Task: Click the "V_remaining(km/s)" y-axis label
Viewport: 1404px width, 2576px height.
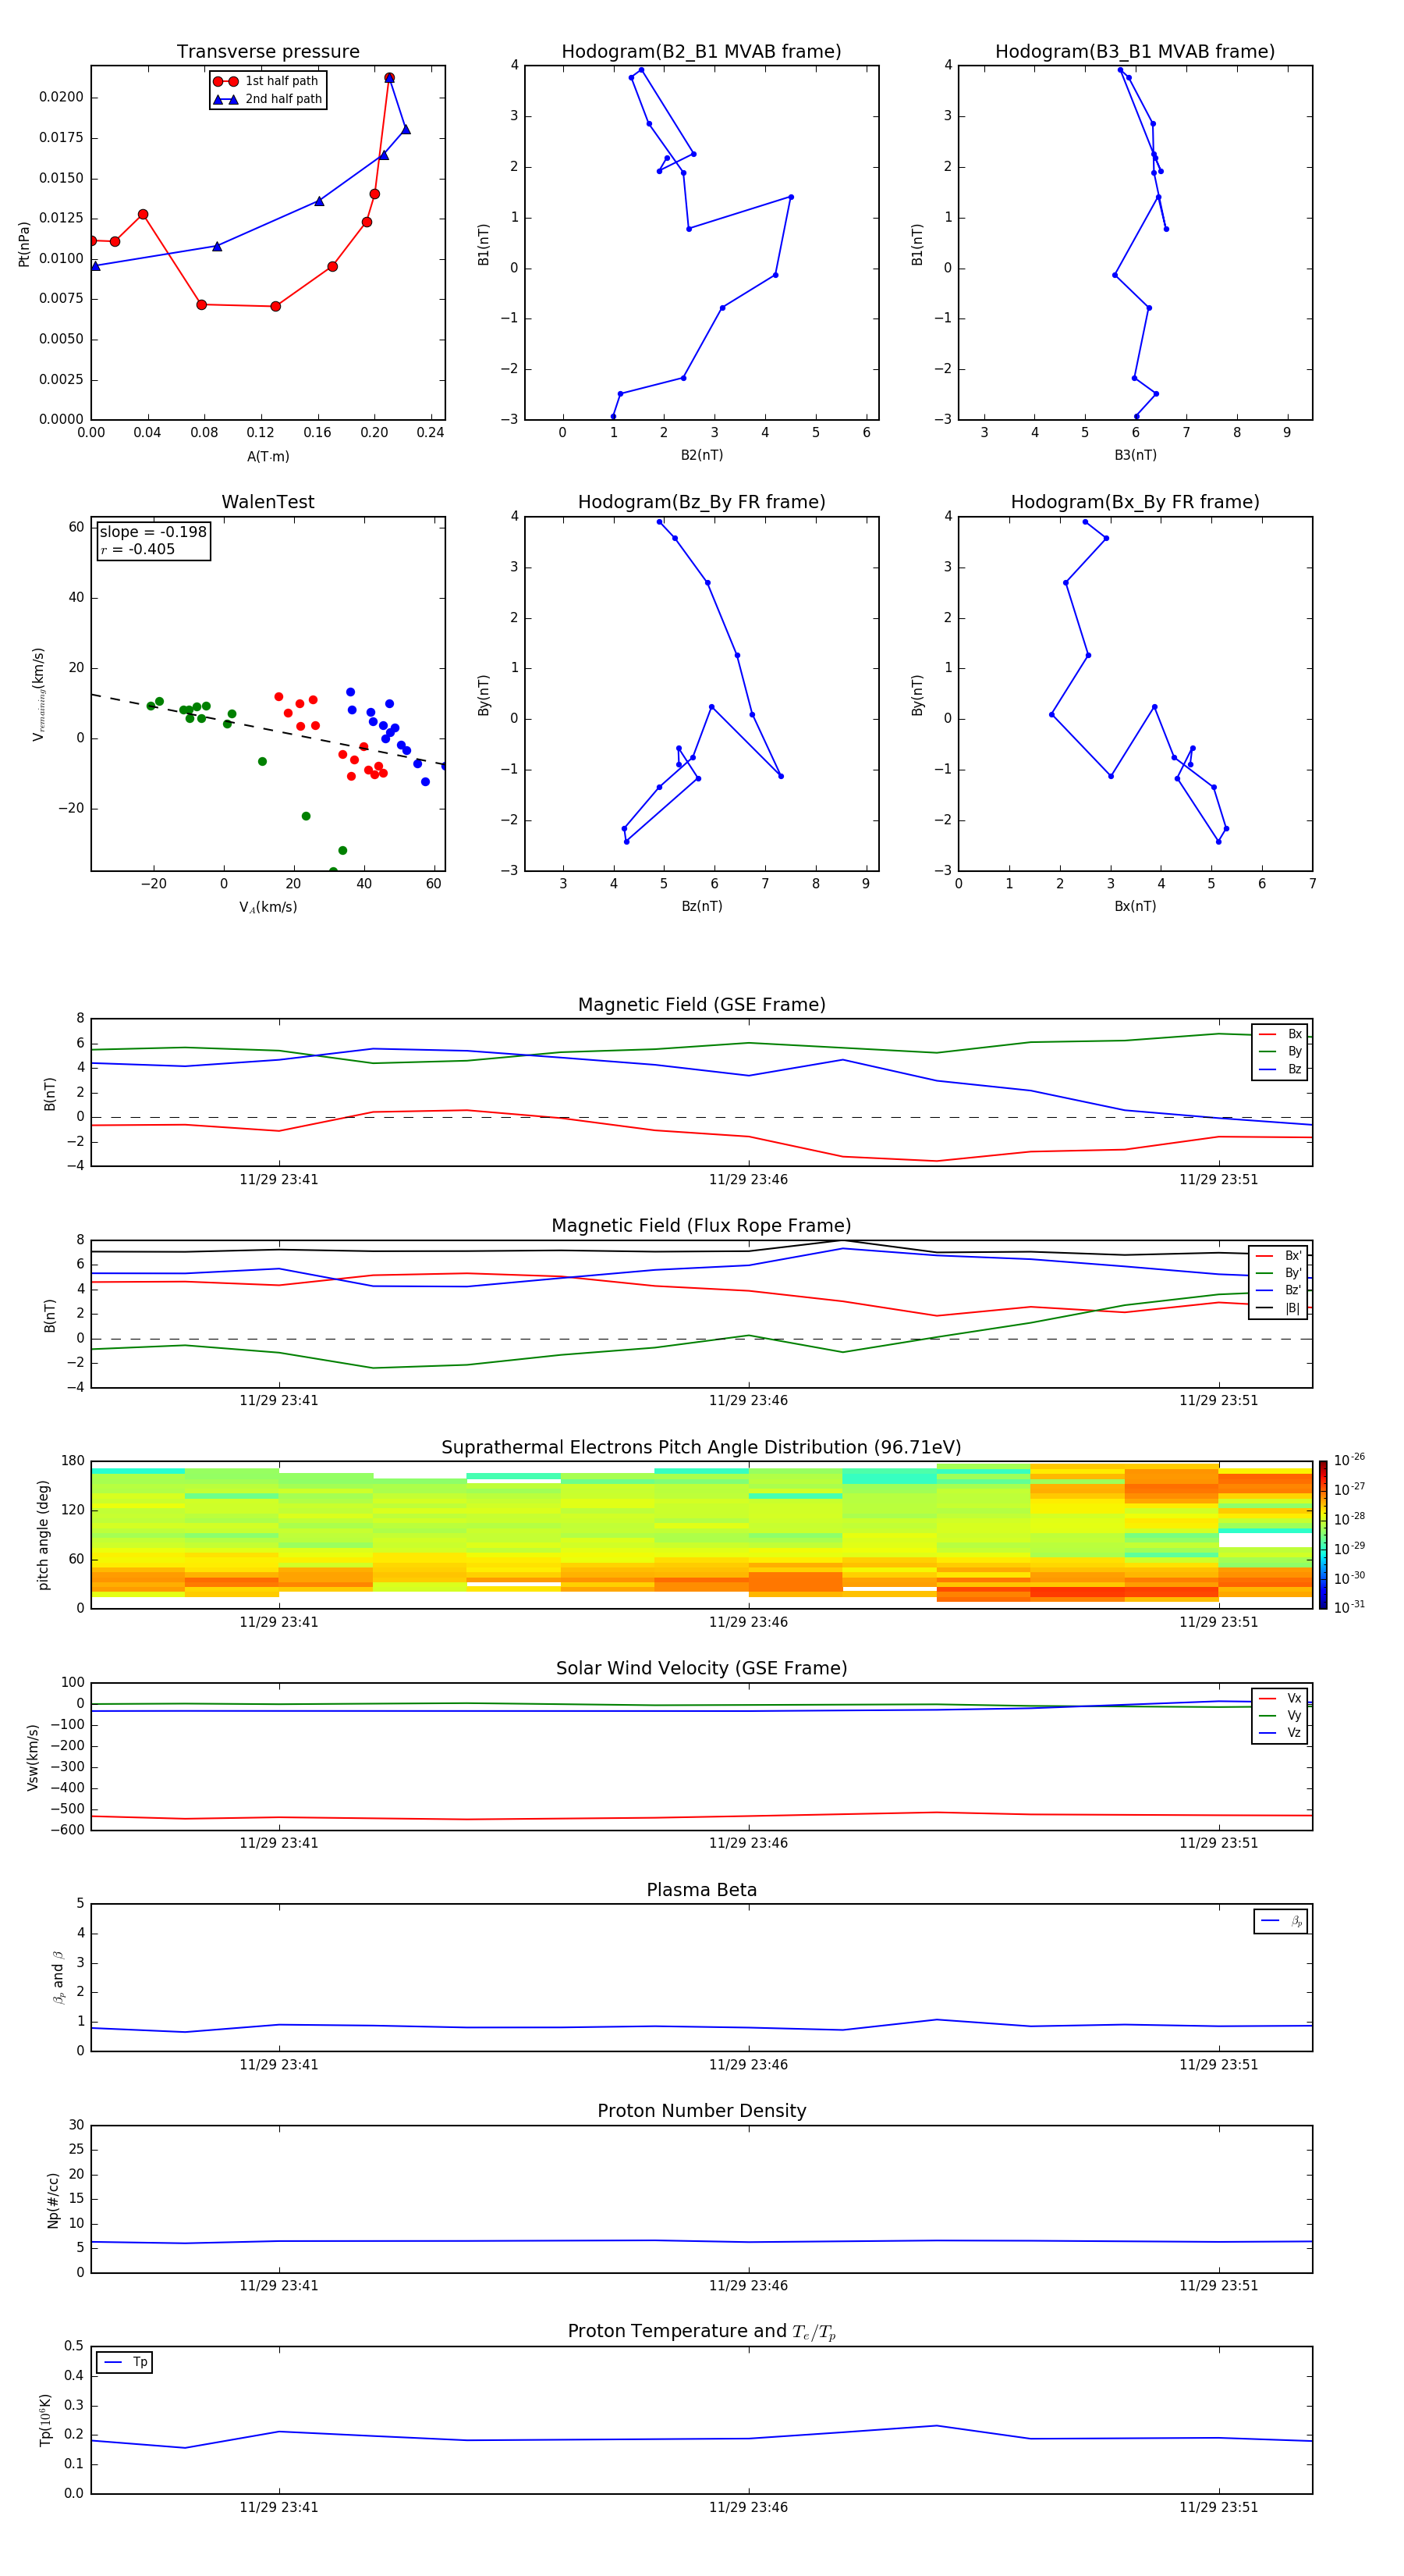Action: click(x=38, y=694)
